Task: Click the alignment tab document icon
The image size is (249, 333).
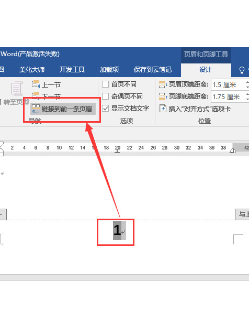Action: pos(163,109)
